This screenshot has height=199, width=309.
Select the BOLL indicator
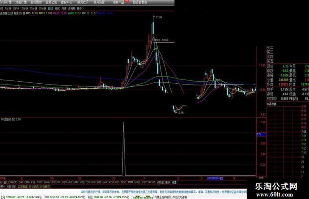tap(137, 182)
